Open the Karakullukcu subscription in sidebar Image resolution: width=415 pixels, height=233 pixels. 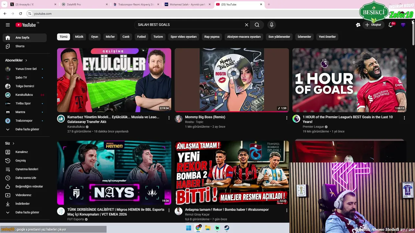click(x=25, y=95)
